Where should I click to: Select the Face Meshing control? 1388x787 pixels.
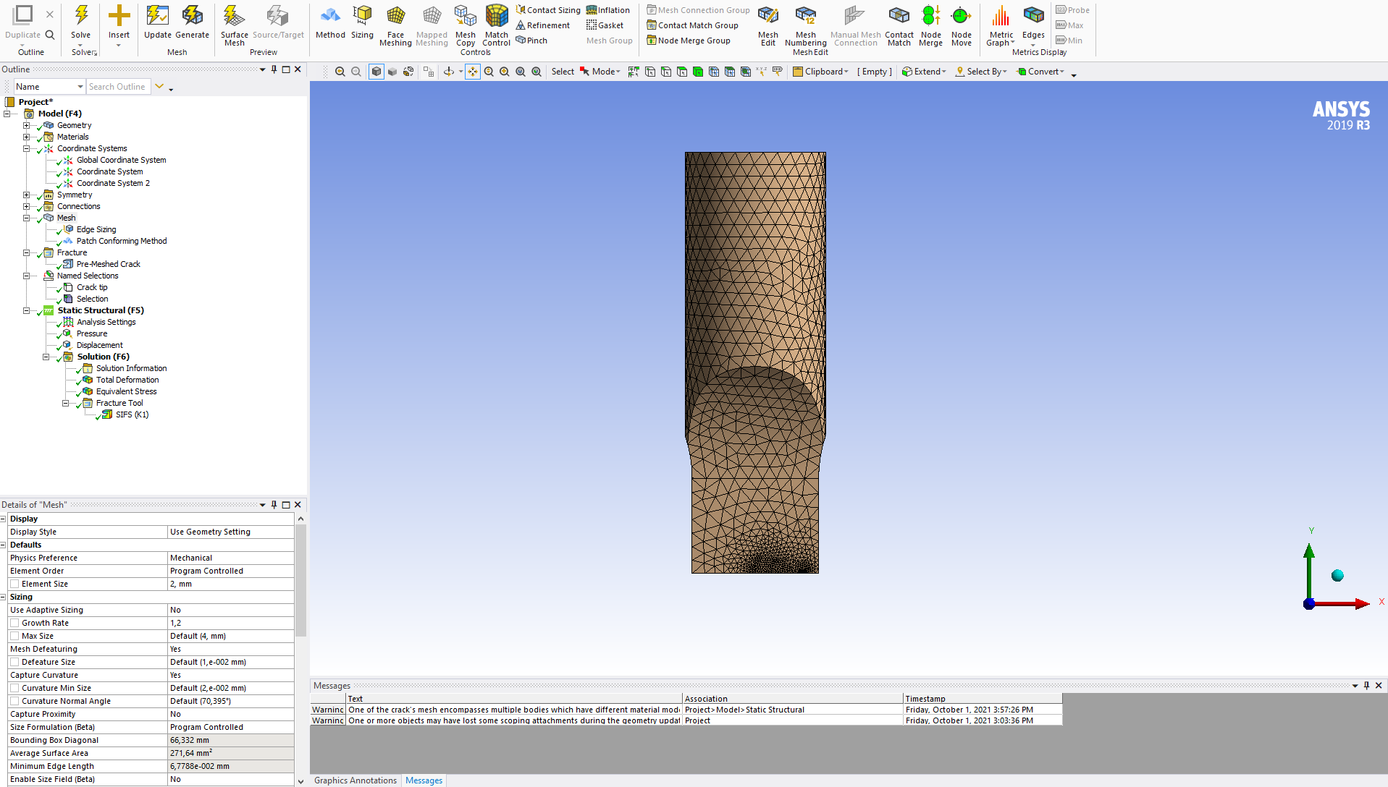pos(395,16)
